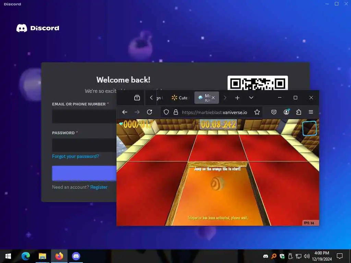Click 'Welcome back!' heading in Discord

click(123, 80)
